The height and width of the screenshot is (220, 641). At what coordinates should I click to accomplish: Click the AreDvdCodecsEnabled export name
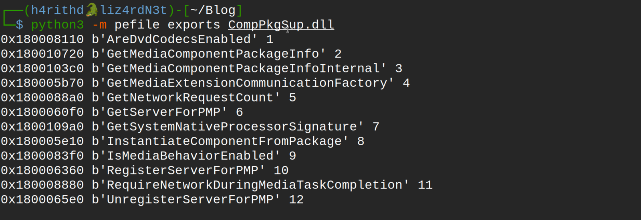pyautogui.click(x=179, y=39)
